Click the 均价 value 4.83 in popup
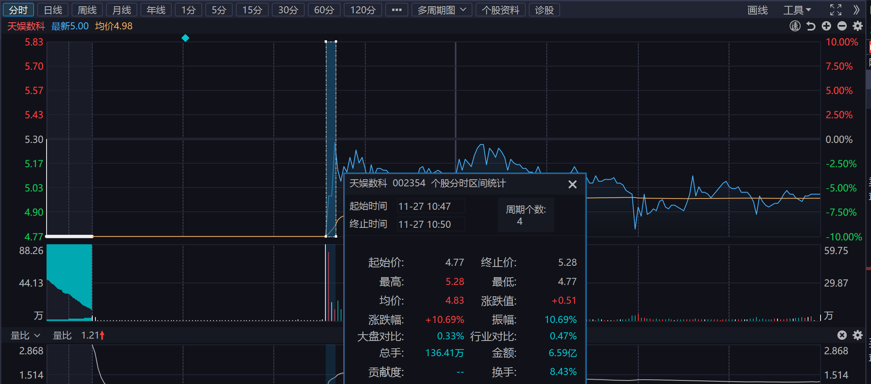Image resolution: width=871 pixels, height=384 pixels. 454,300
